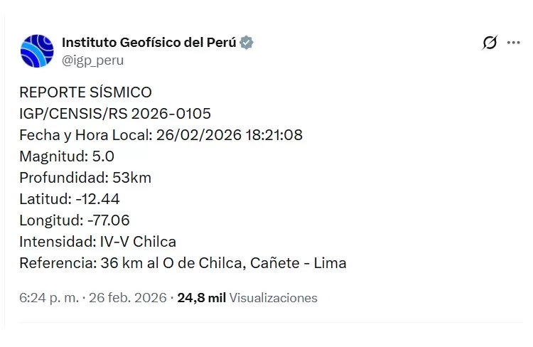
Task: Click the 26 feb. 2026 post date
Action: (126, 298)
